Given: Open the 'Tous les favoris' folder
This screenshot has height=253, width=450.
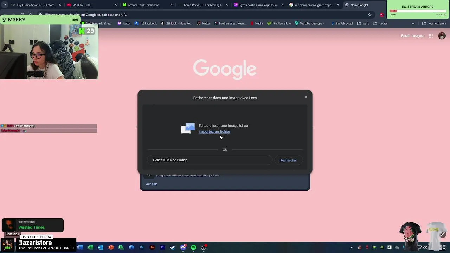Looking at the screenshot, I should pos(434,24).
